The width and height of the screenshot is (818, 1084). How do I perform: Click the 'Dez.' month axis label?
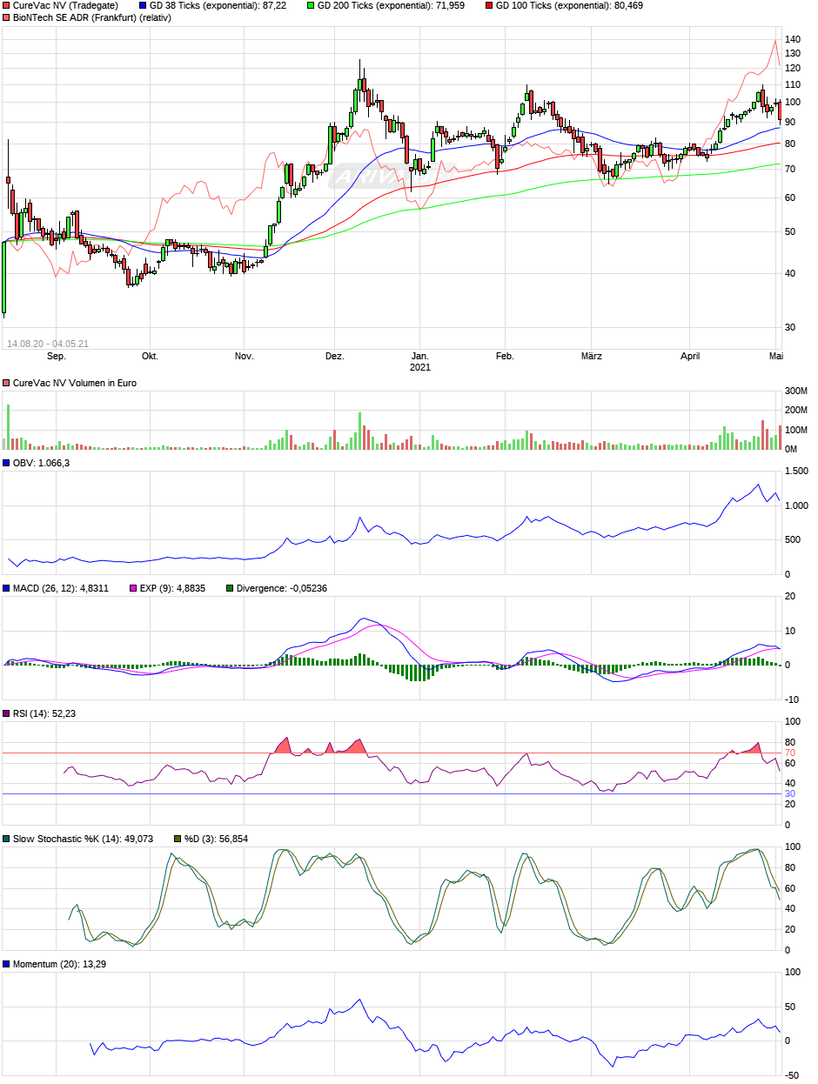tap(334, 356)
